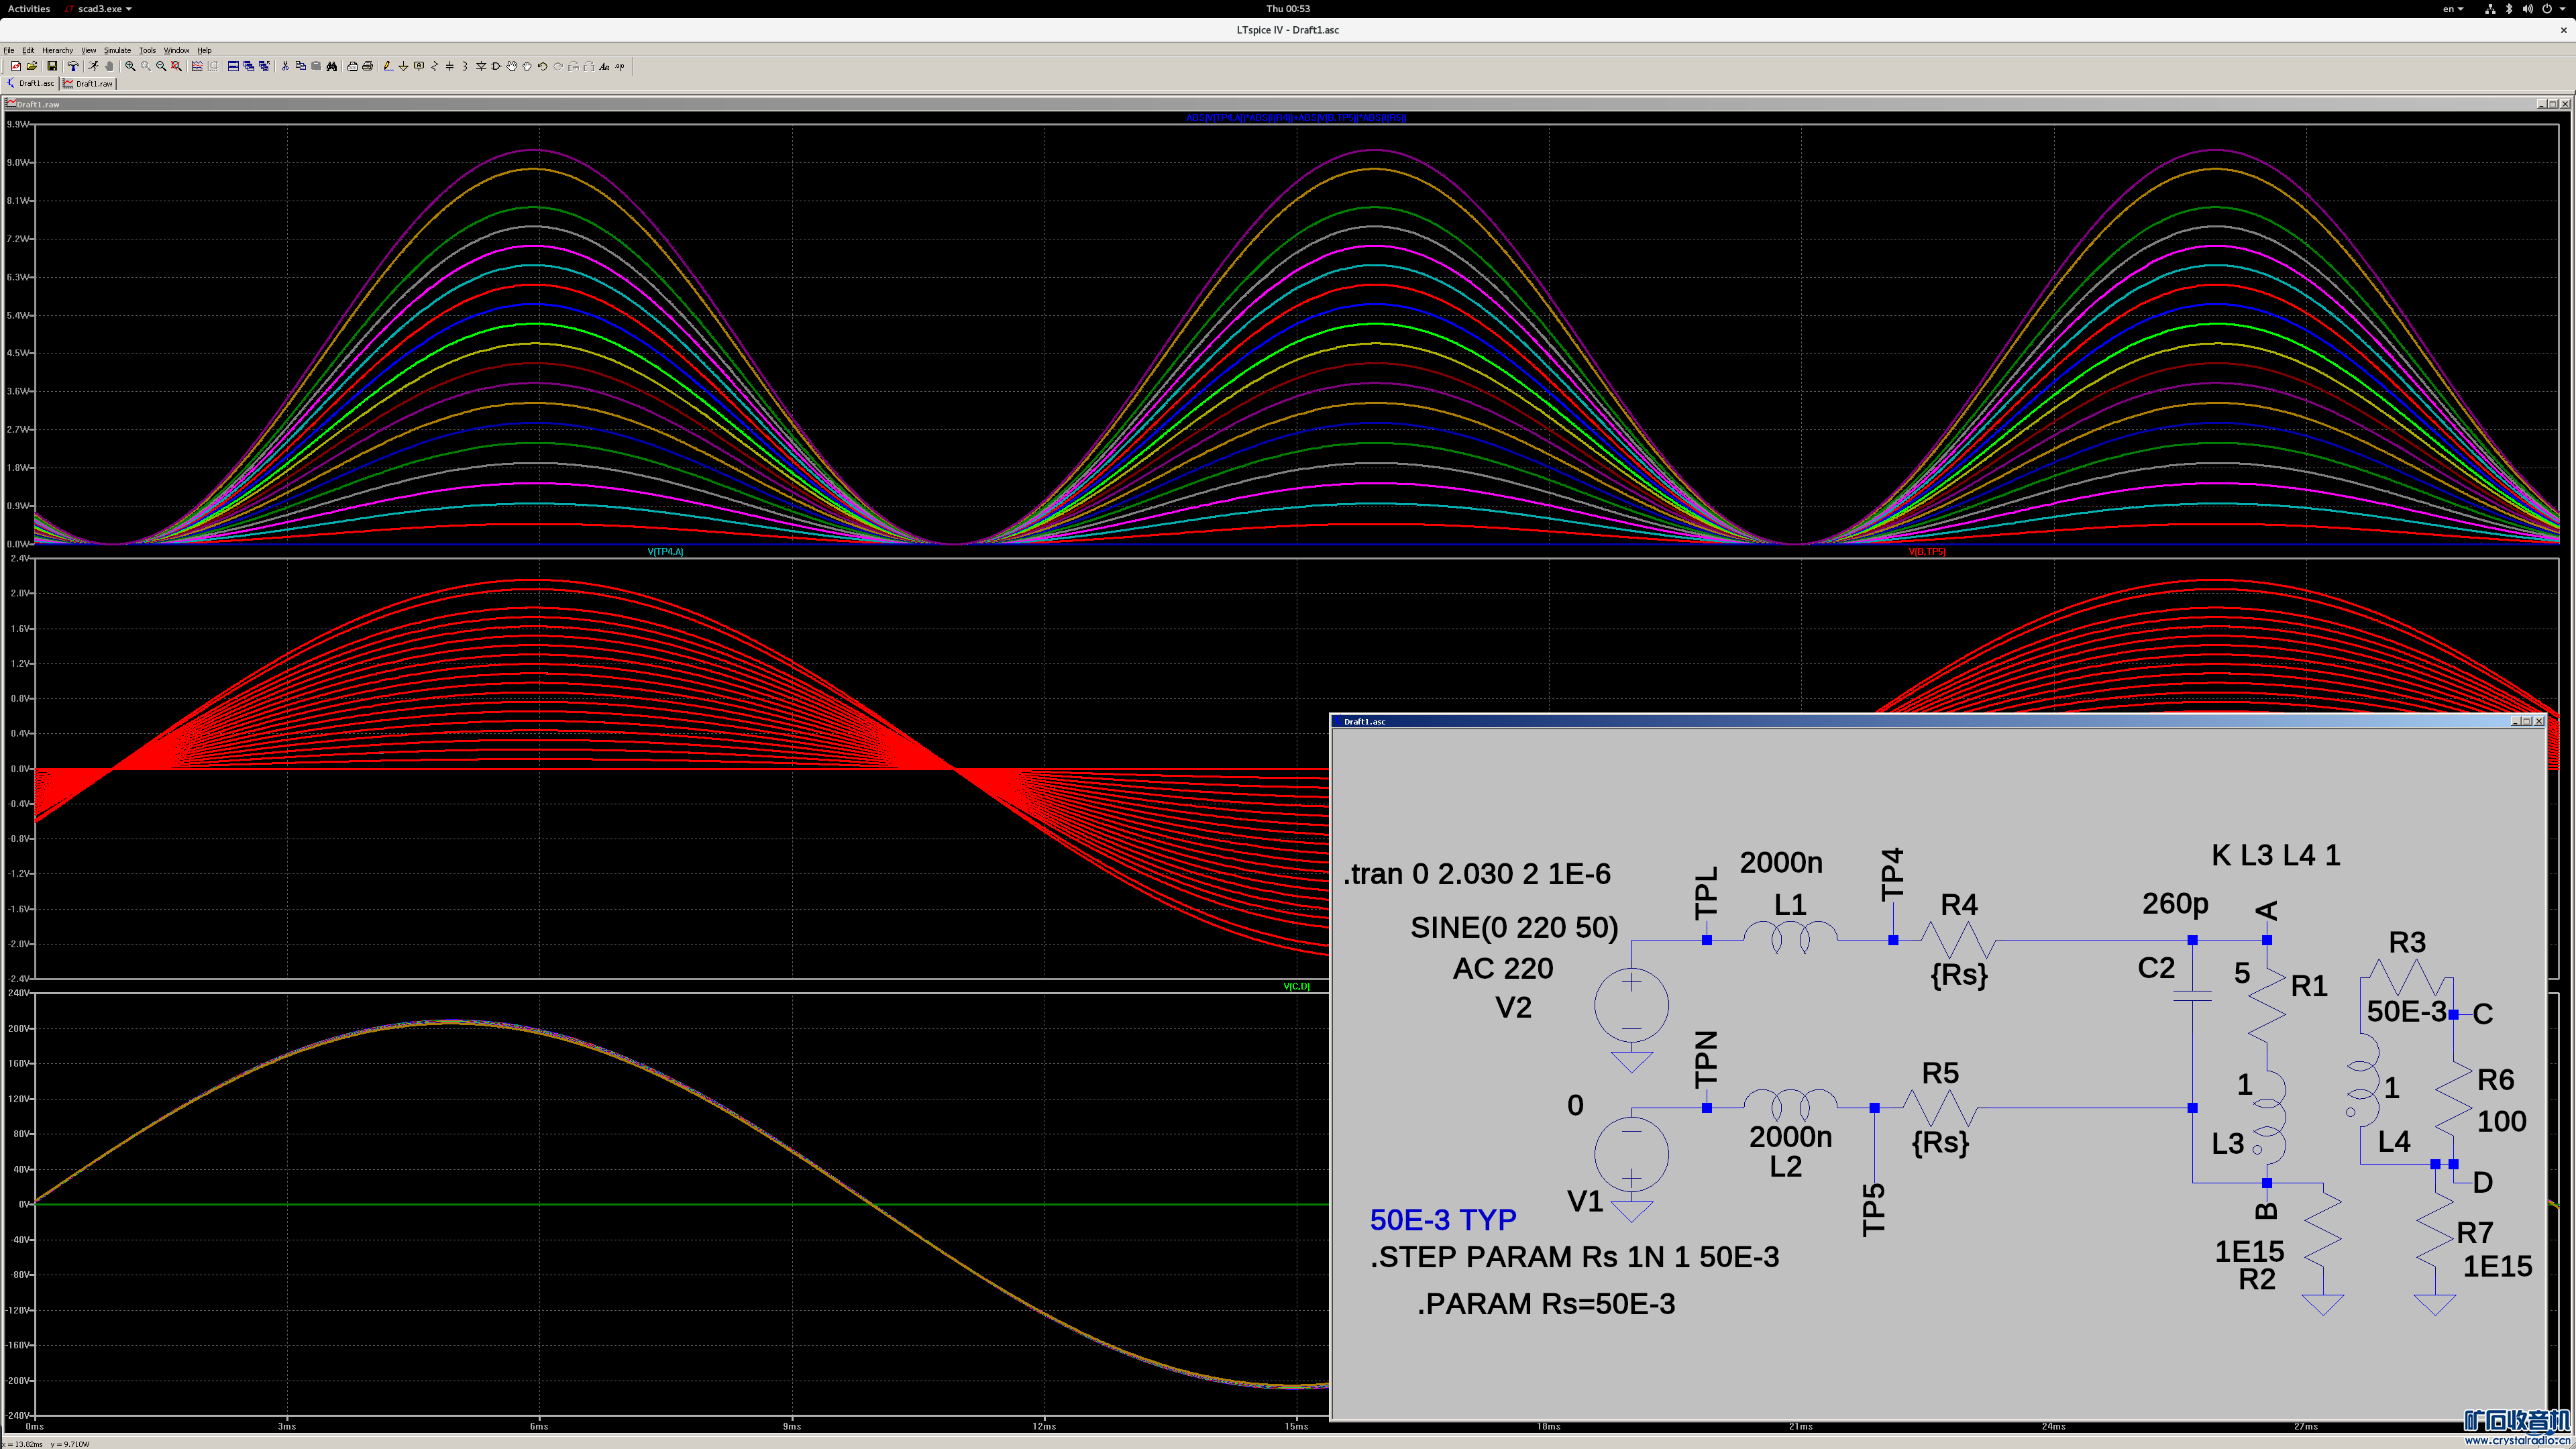Open the Hierarchy menu
The width and height of the screenshot is (2576, 1449).
click(x=57, y=50)
